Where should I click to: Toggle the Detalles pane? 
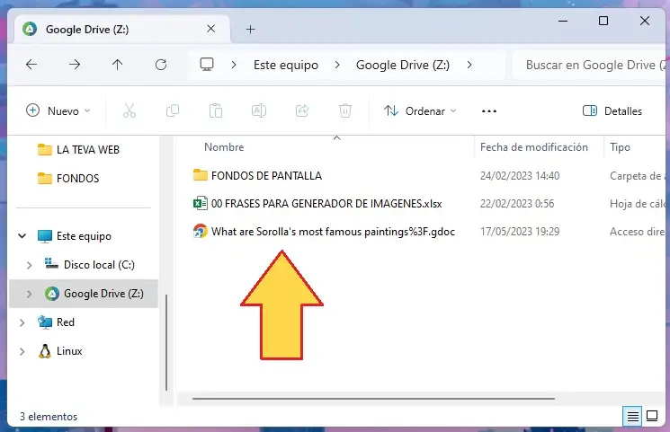click(612, 111)
